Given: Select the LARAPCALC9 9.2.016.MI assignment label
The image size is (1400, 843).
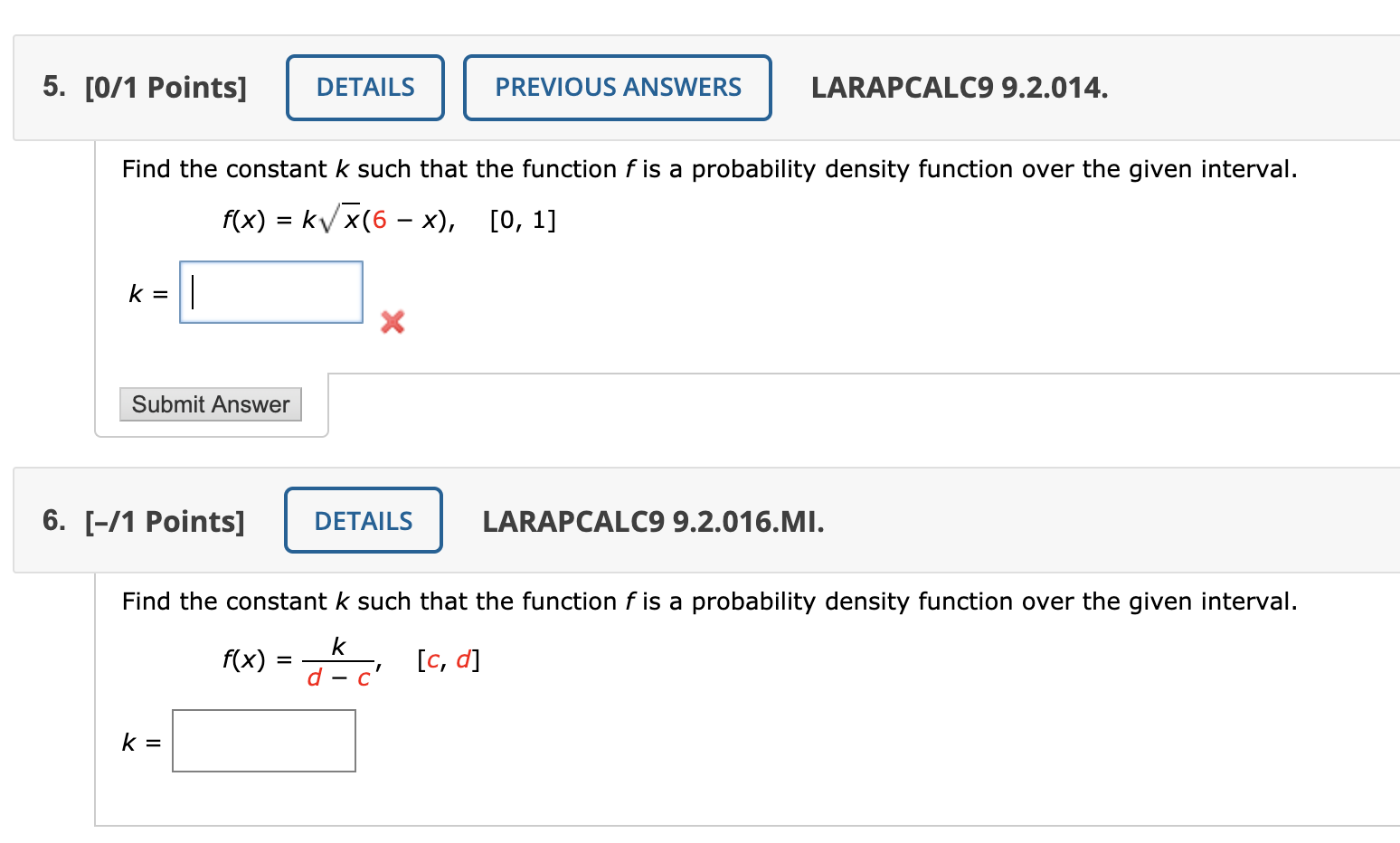Looking at the screenshot, I should [653, 521].
